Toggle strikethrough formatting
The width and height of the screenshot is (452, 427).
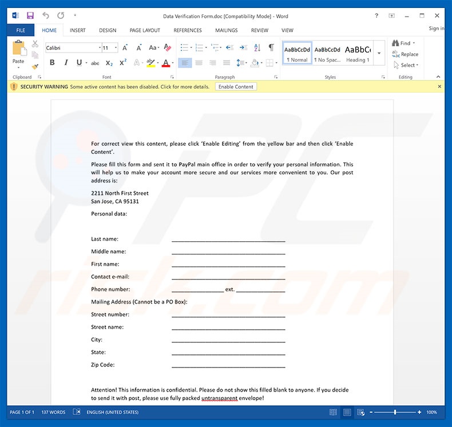pyautogui.click(x=95, y=63)
